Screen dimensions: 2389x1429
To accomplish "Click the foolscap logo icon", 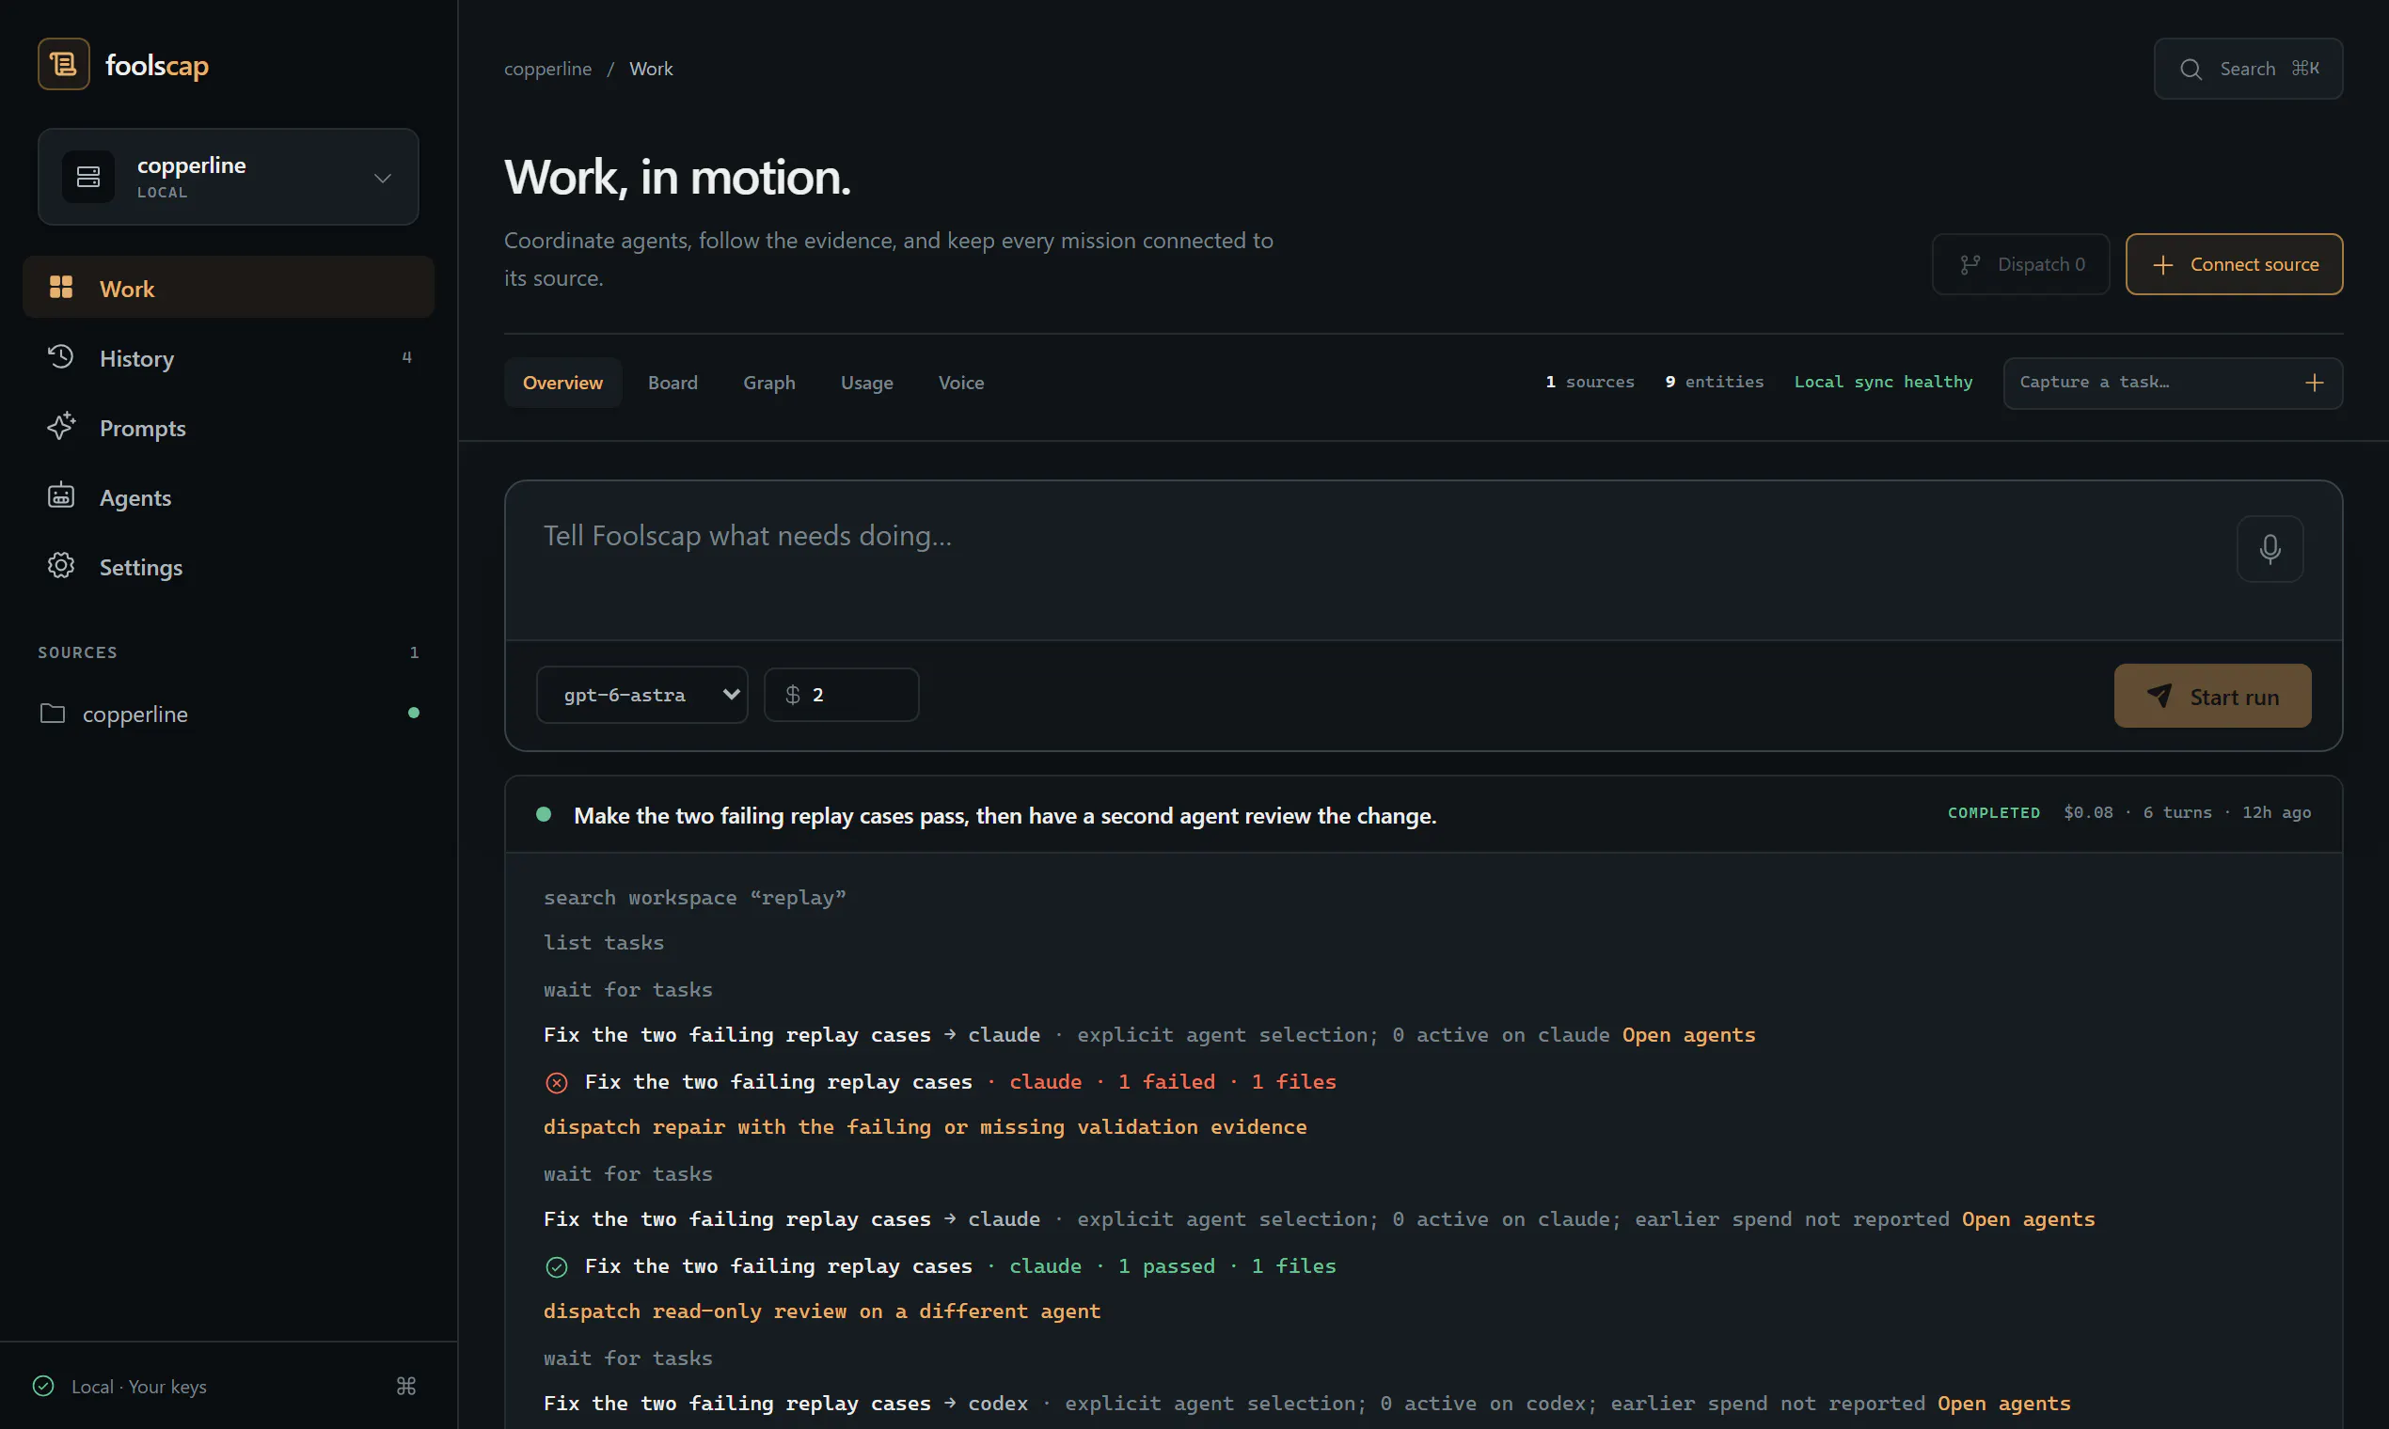I will pyautogui.click(x=64, y=65).
